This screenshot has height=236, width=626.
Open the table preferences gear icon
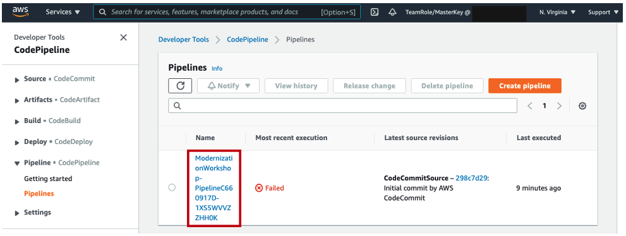click(x=582, y=105)
